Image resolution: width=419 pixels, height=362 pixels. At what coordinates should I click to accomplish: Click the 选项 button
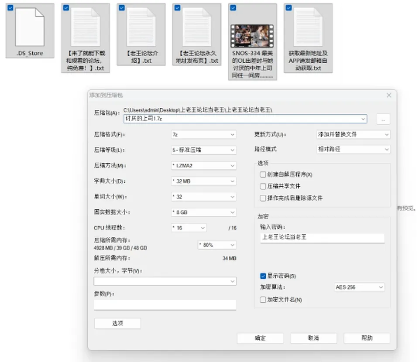[x=117, y=323]
